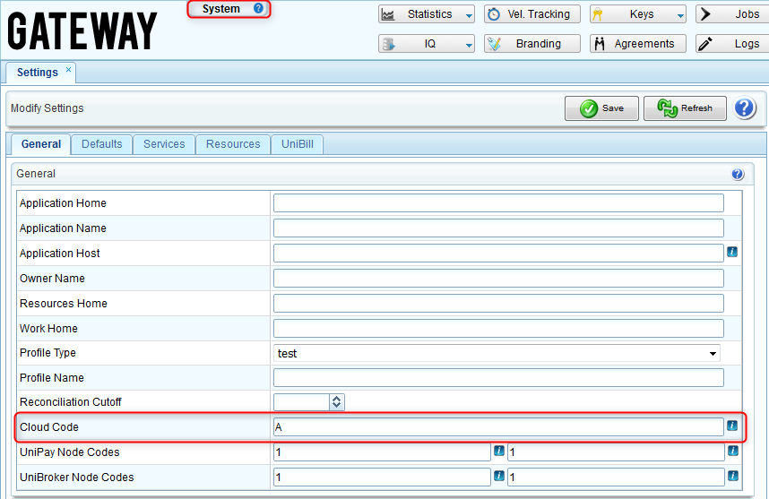Viewport: 769px width, 499px height.
Task: Click the Resources Home input field
Action: 498,303
